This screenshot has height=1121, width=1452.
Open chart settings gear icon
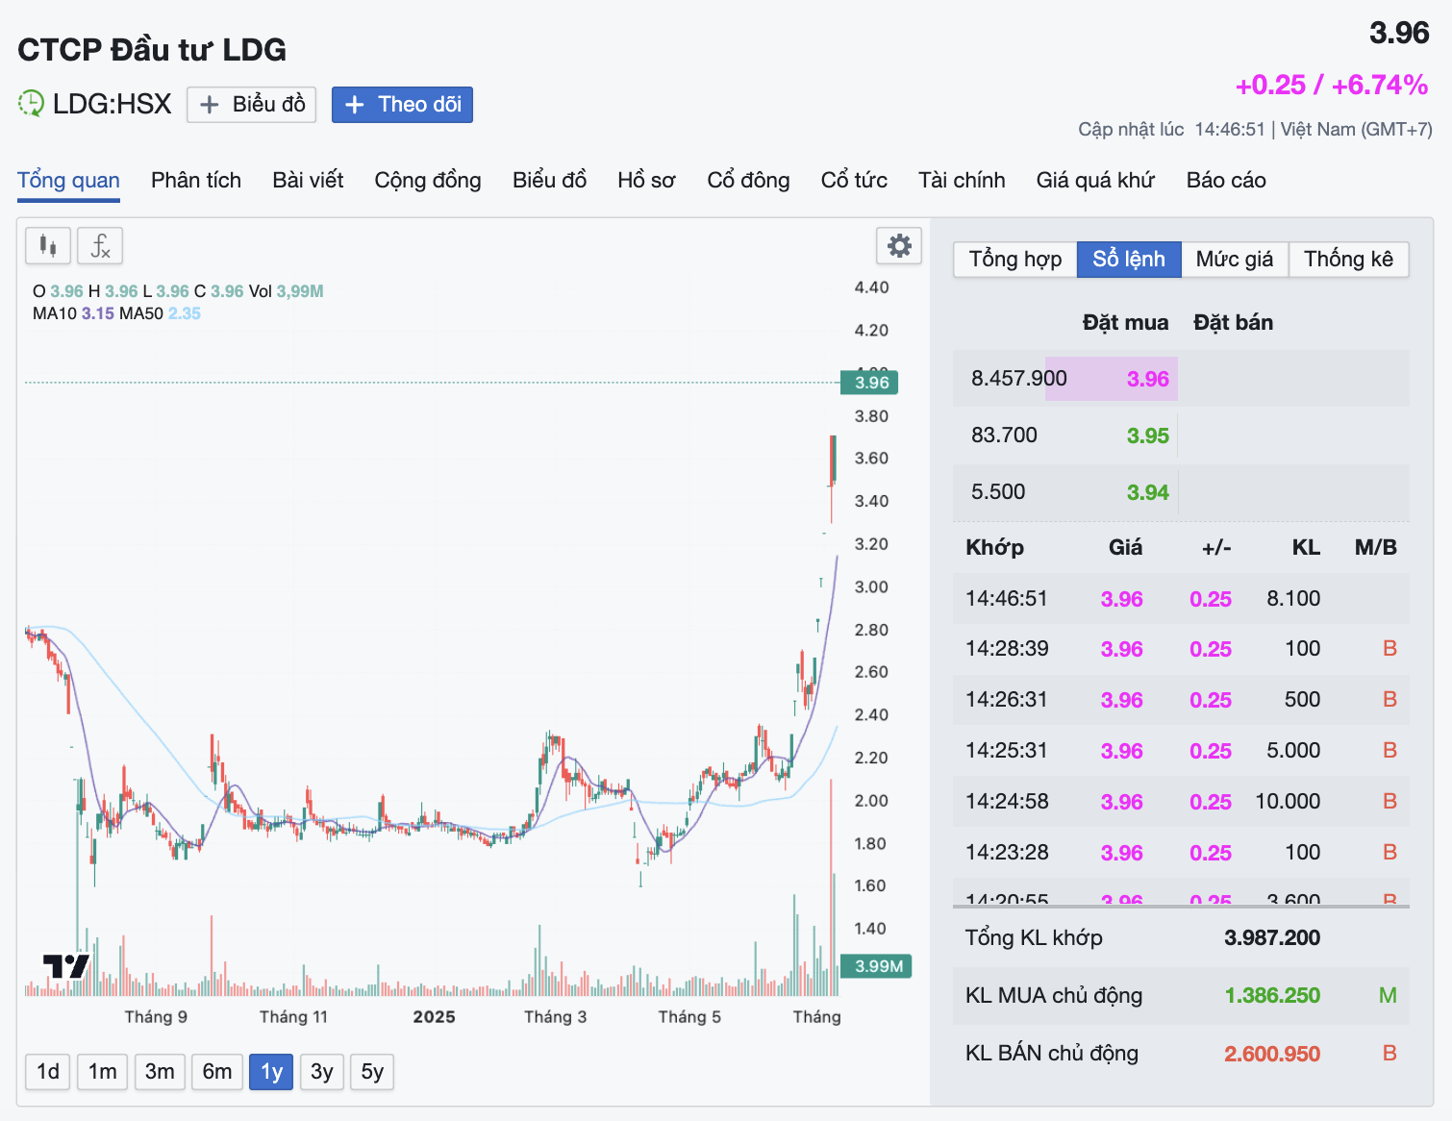(x=899, y=246)
